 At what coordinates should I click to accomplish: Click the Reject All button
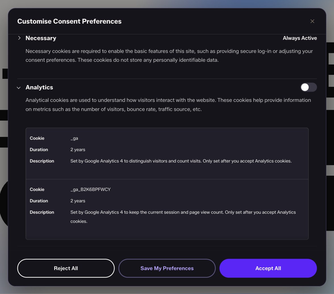click(x=66, y=268)
